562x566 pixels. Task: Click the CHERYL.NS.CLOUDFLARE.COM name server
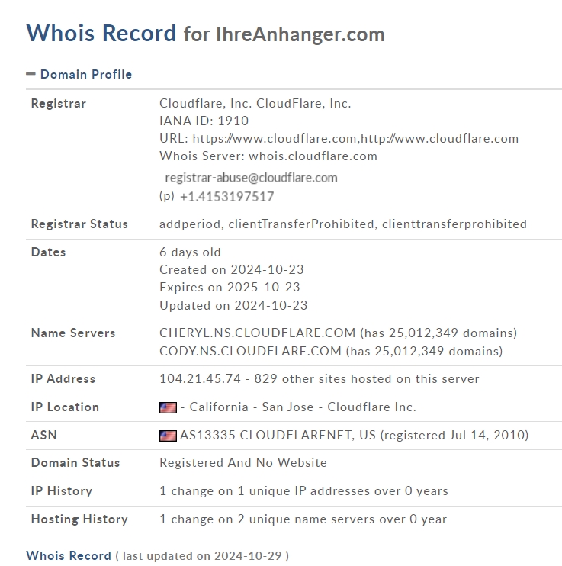[339, 333]
